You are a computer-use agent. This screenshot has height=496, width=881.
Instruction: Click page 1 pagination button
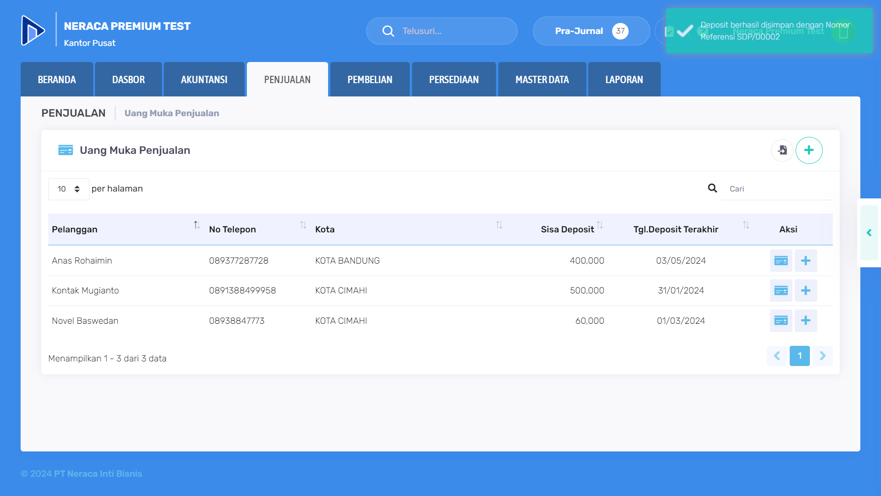click(x=800, y=356)
